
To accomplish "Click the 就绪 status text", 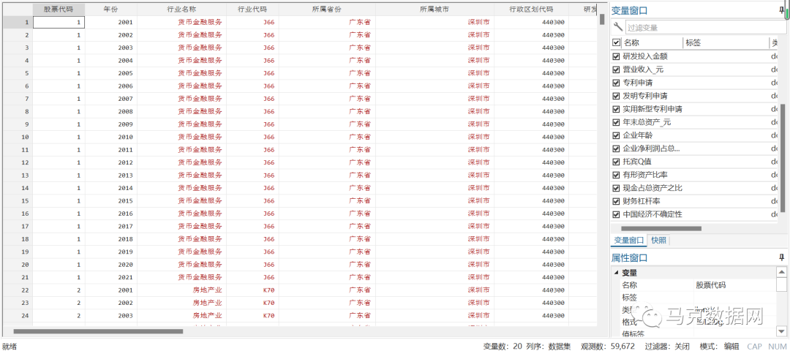I will 10,347.
